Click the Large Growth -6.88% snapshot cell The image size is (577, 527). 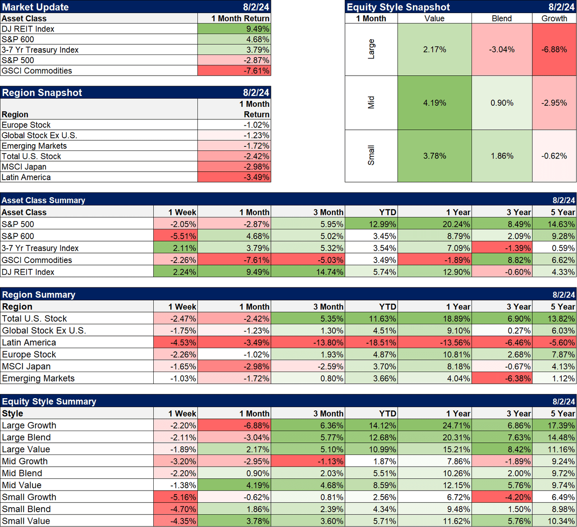(x=554, y=49)
